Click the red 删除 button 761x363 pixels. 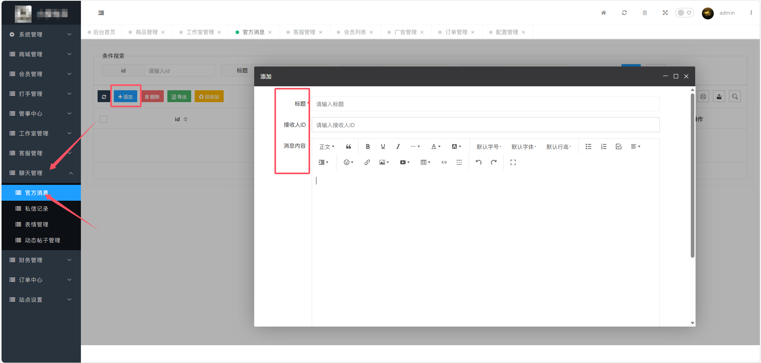pos(152,97)
